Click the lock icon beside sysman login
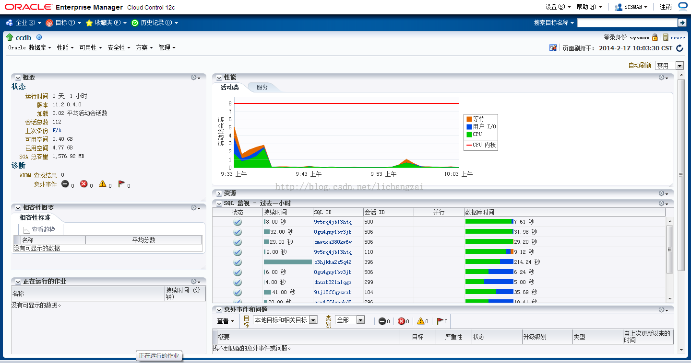The image size is (691, 363). tap(655, 37)
